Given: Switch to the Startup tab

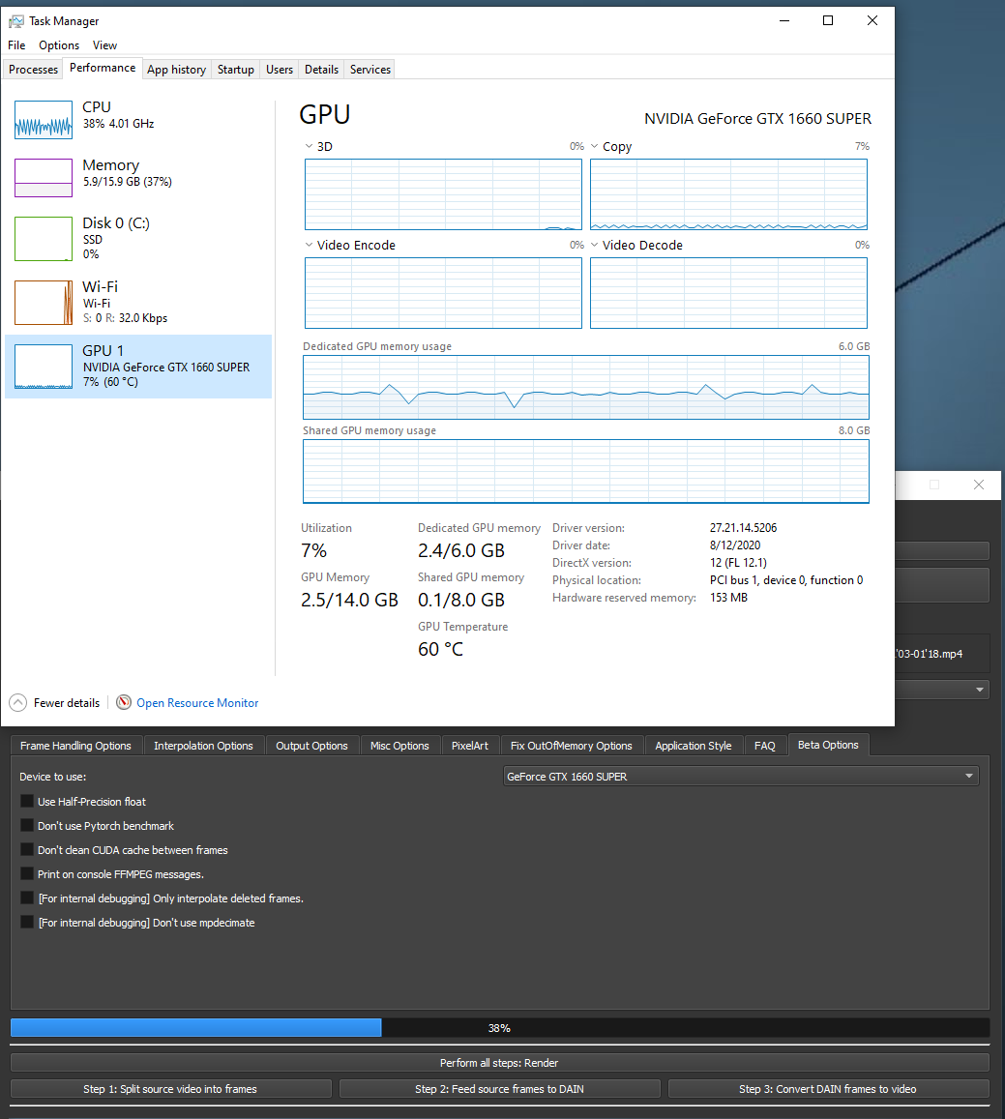Looking at the screenshot, I should click(x=236, y=70).
